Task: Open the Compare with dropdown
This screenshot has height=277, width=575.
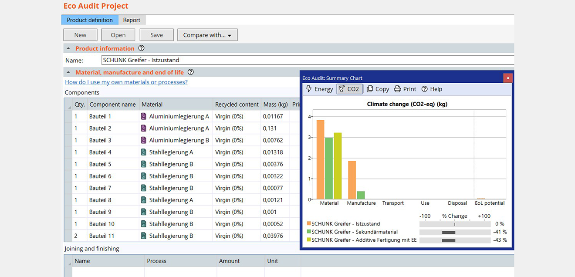Action: click(x=207, y=35)
